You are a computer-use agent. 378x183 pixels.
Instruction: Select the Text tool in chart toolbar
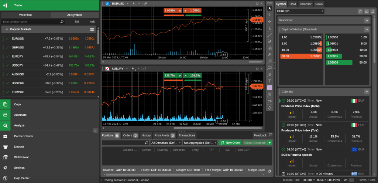(269, 81)
